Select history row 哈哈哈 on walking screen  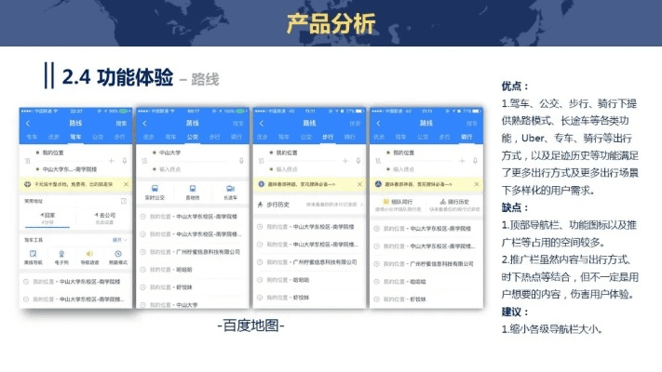point(309,280)
